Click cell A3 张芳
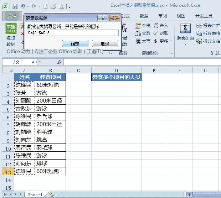This screenshot has height=198, width=221. point(25,93)
